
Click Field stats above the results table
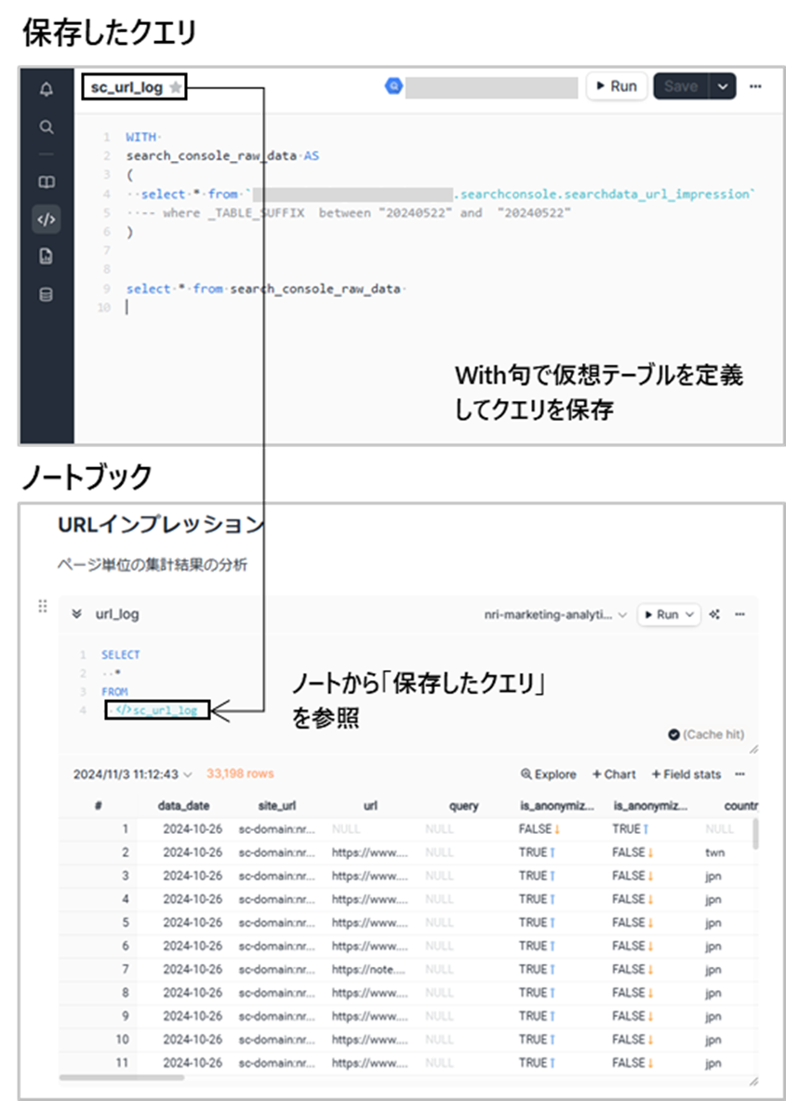coord(686,773)
